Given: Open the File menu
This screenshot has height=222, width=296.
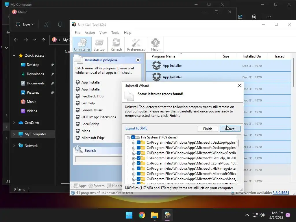Looking at the screenshot, I should [77, 32].
